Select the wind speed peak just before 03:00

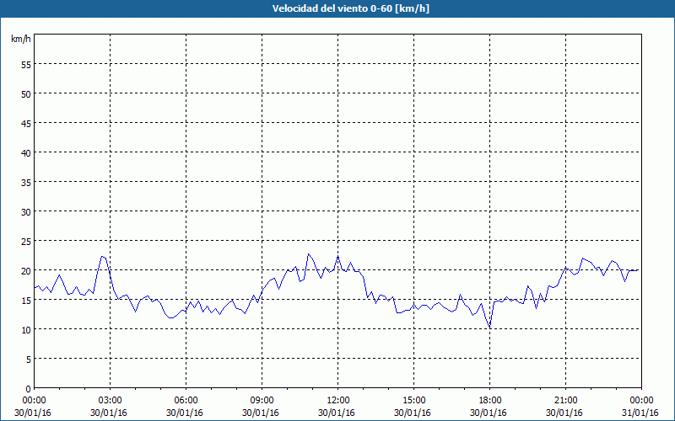pyautogui.click(x=102, y=257)
